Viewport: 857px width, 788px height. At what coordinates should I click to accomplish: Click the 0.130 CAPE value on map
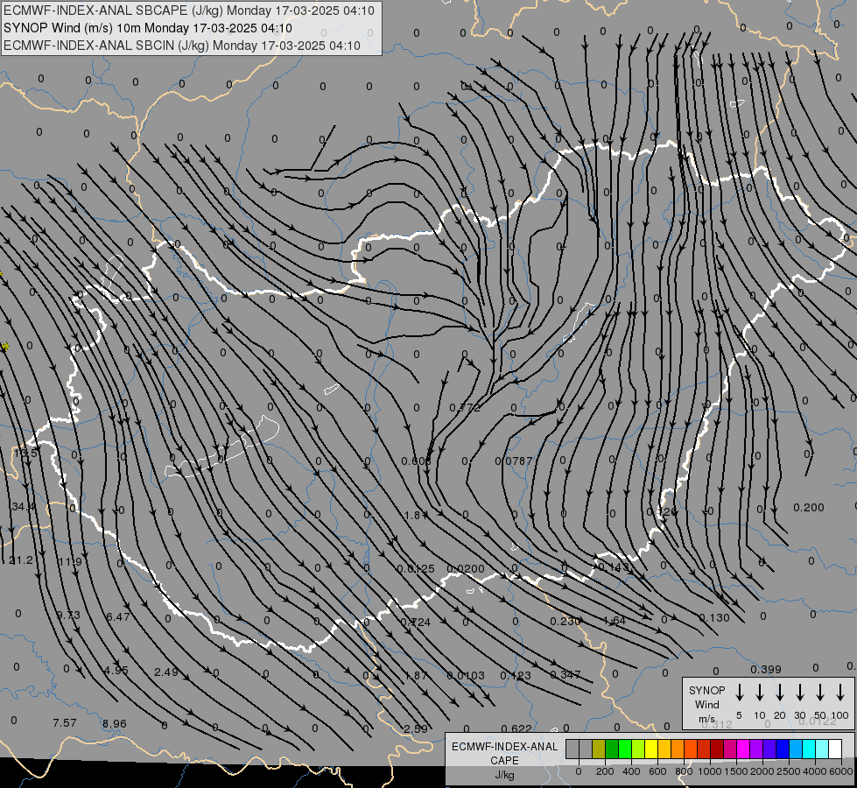coord(713,617)
